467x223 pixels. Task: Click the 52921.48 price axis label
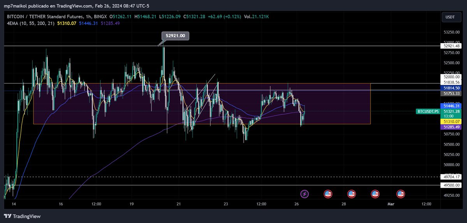452,46
